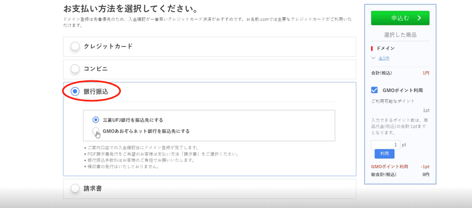Screen dimensions: 472x208
Task: Click the points amount input field
Action: [385, 145]
